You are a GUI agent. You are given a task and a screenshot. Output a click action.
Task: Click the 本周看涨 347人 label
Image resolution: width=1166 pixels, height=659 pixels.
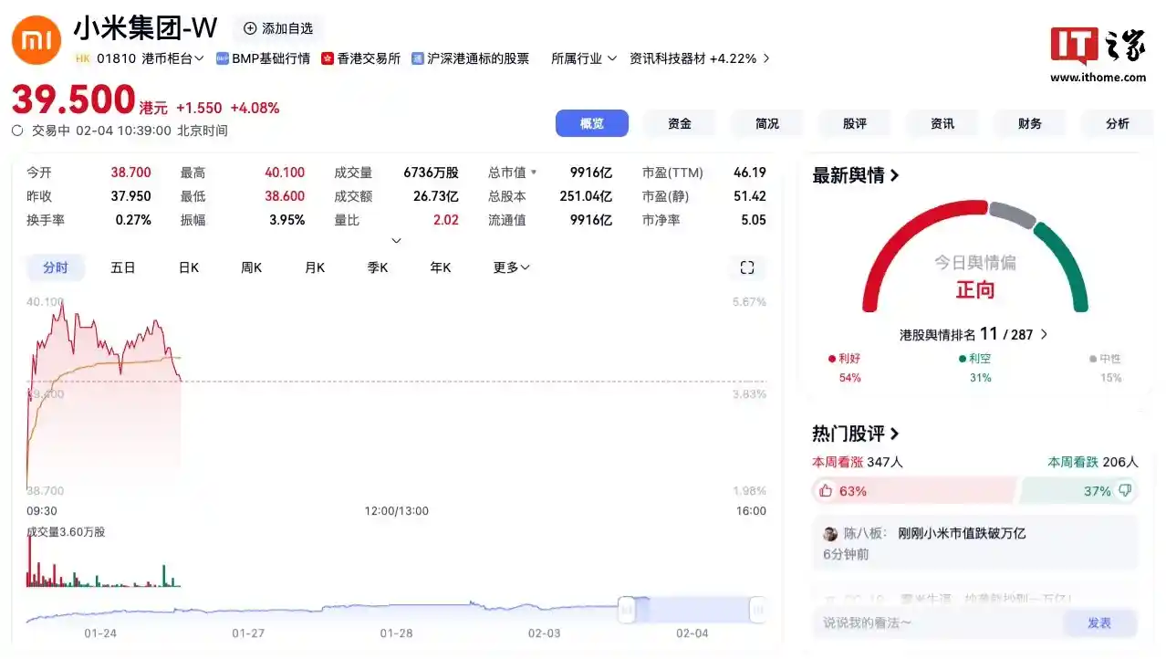click(858, 463)
